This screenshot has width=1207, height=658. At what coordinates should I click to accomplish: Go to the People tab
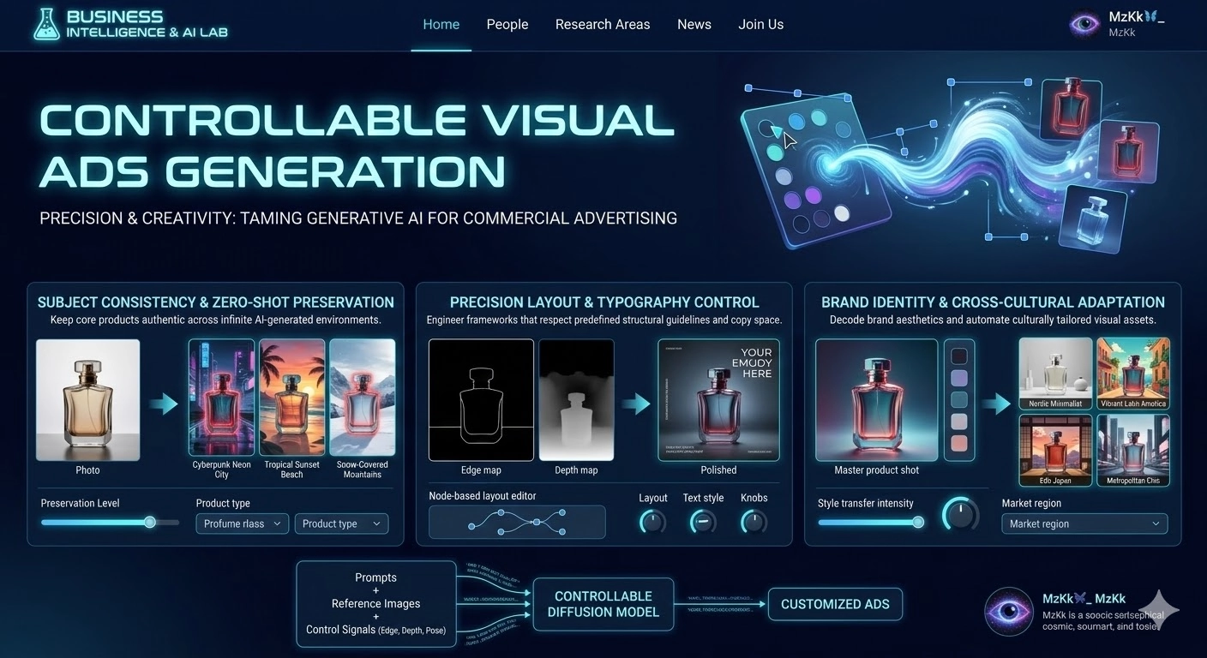(x=507, y=24)
